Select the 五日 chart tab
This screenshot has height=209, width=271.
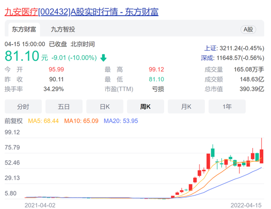(x=64, y=106)
